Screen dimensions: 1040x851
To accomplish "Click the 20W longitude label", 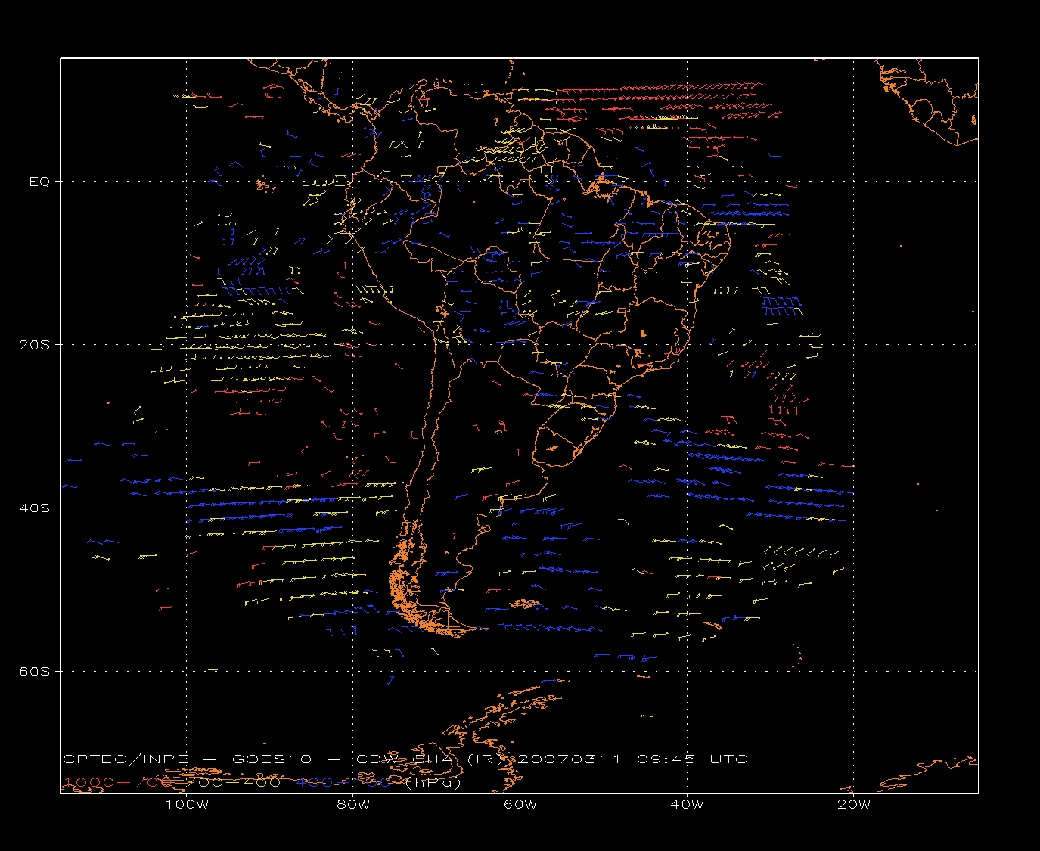I will pos(854,804).
